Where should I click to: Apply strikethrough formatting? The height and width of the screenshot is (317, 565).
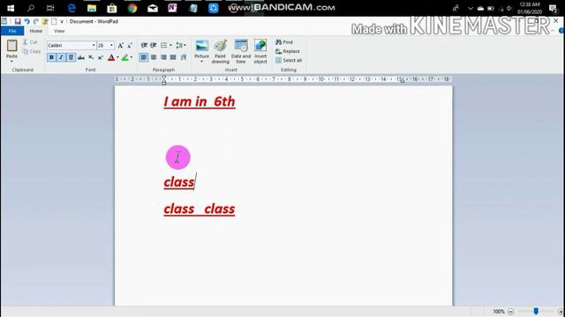click(81, 57)
